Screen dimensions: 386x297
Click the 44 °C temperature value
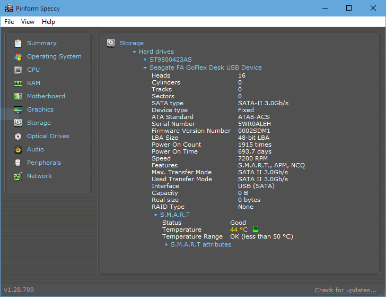(239, 230)
